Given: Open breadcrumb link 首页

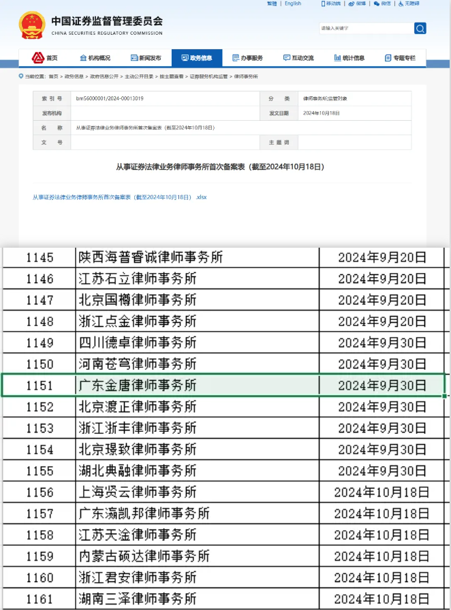Looking at the screenshot, I should click(x=54, y=76).
